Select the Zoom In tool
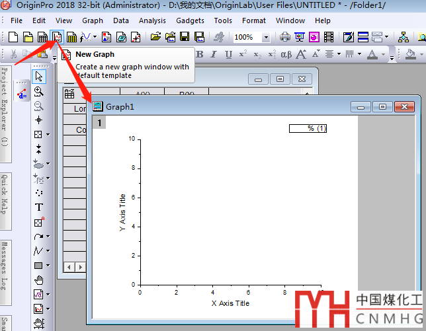The width and height of the screenshot is (426, 331). (39, 92)
